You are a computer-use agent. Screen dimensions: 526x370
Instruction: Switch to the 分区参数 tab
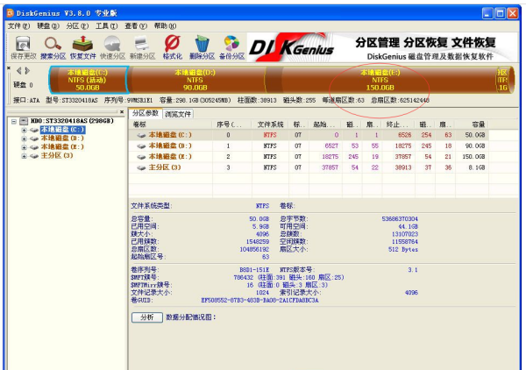click(x=146, y=113)
